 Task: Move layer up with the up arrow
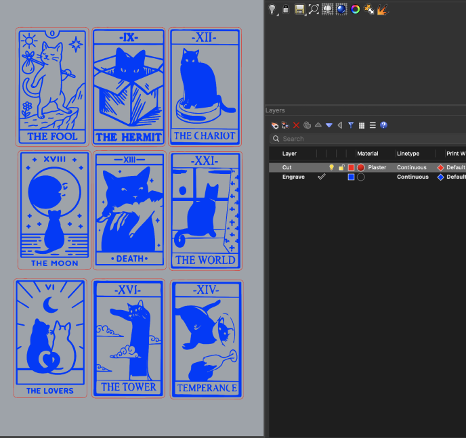pyautogui.click(x=318, y=125)
